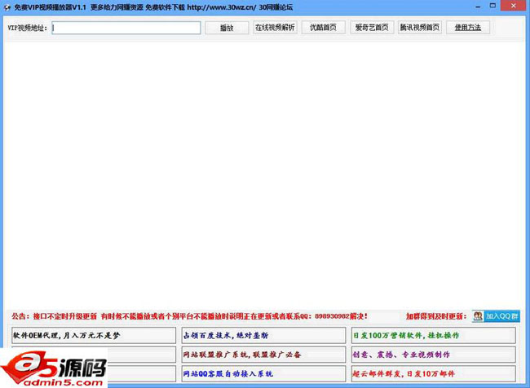The height and width of the screenshot is (388, 530).
Task: Click the VIP视频地址 input field
Action: pos(126,28)
